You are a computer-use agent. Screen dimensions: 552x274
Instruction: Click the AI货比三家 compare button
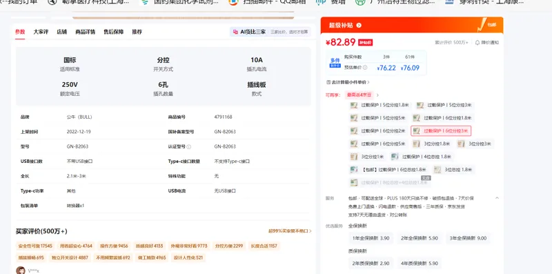270,32
